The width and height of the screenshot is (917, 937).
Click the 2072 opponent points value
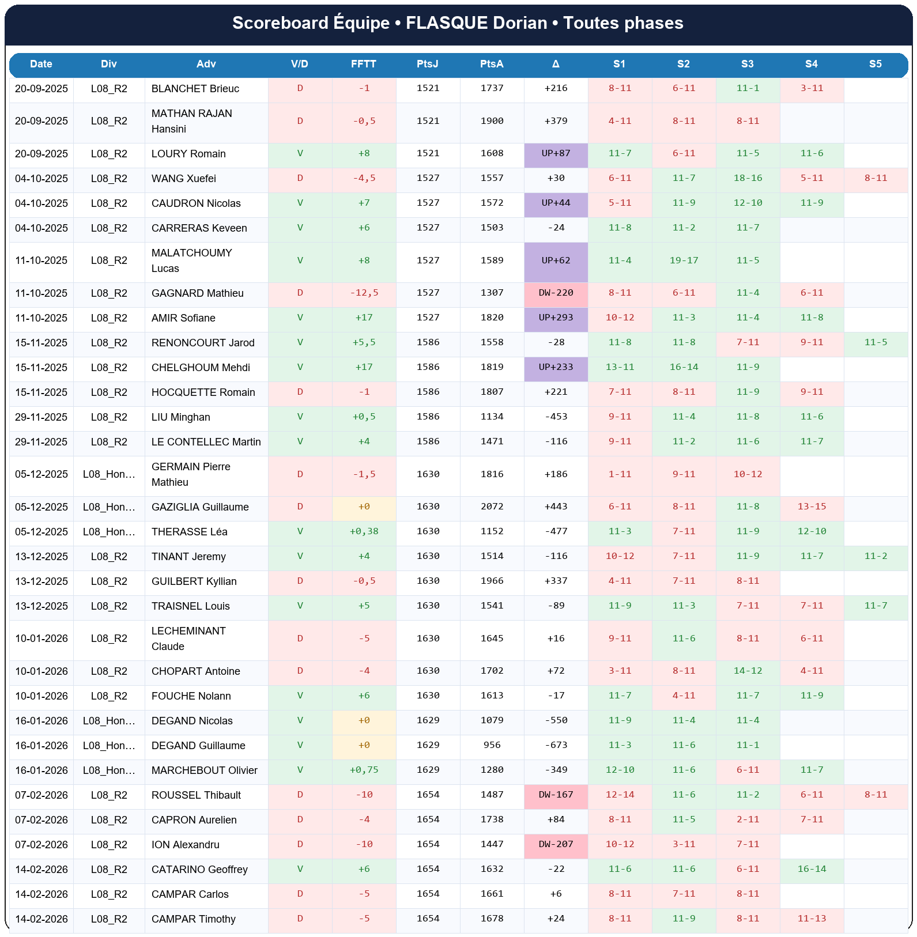coord(492,507)
